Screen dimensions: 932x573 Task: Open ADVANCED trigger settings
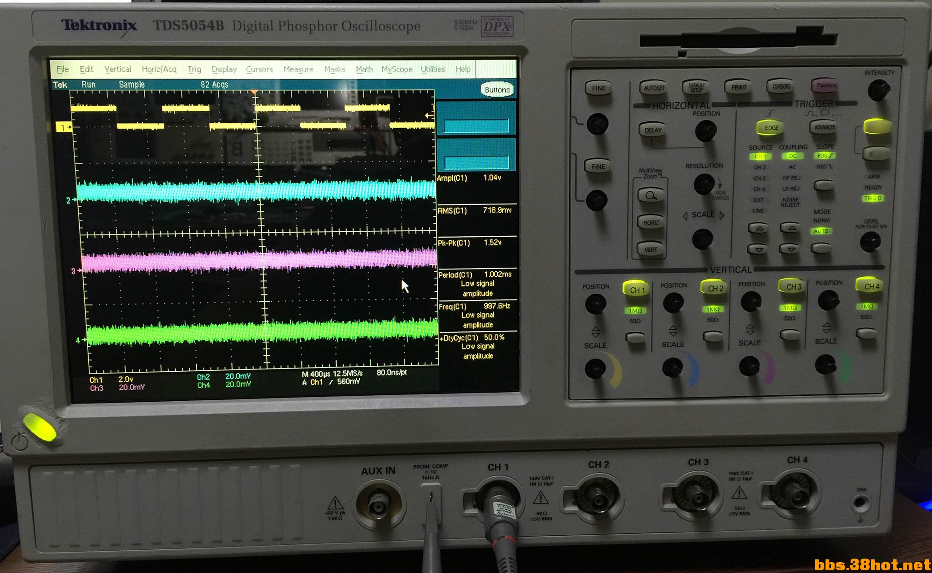click(x=824, y=127)
